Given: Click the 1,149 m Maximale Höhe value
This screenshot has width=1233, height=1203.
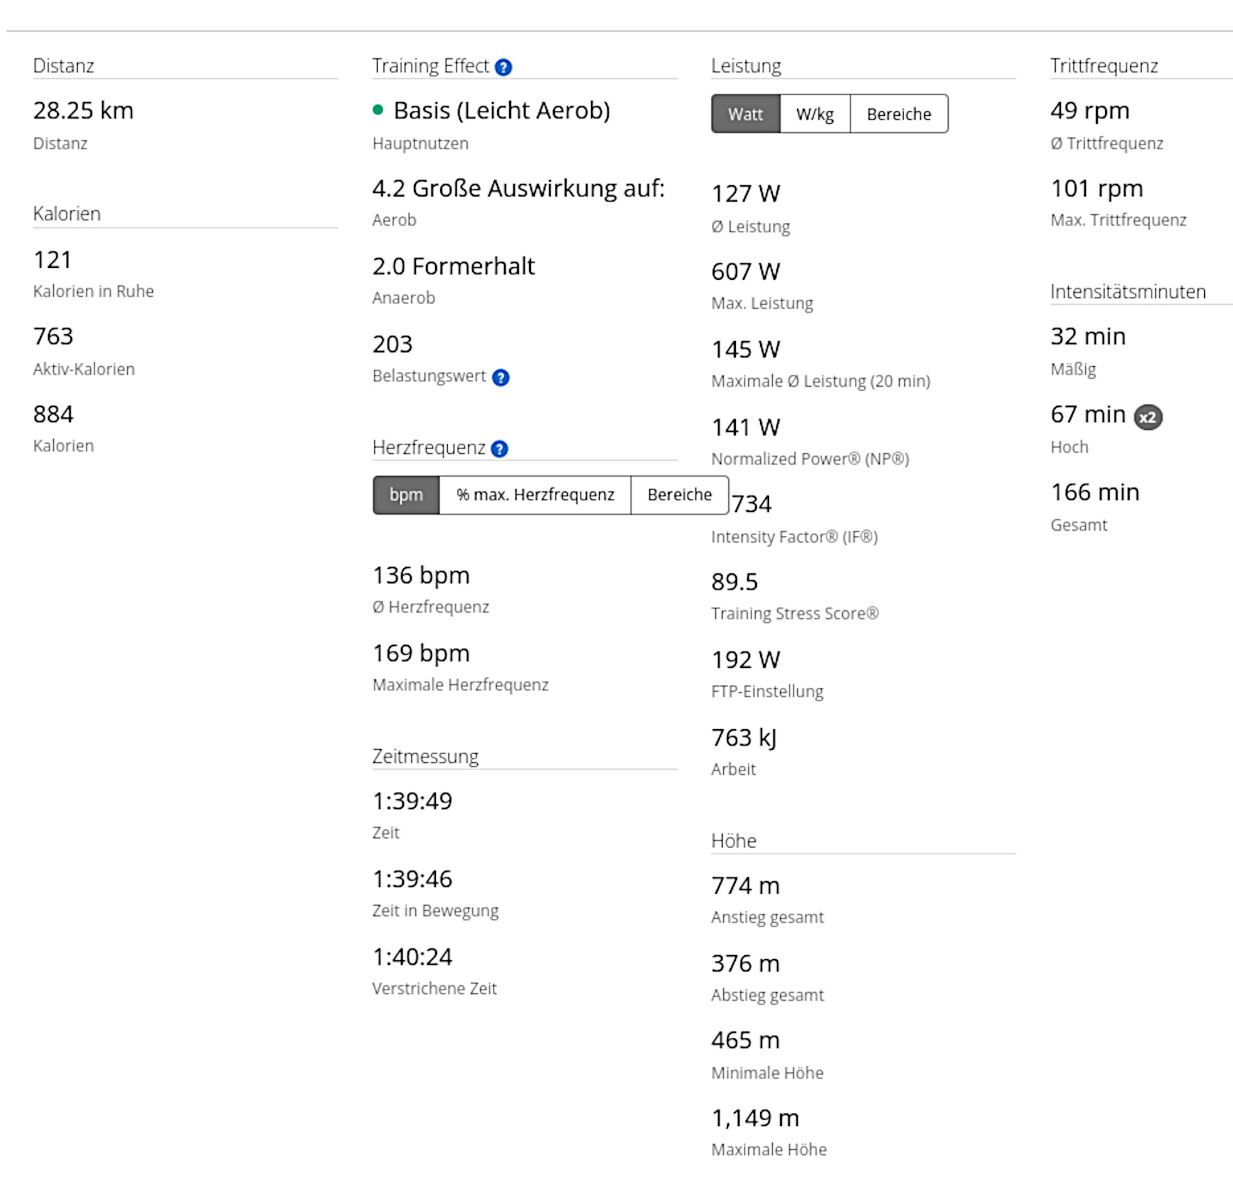Looking at the screenshot, I should pyautogui.click(x=755, y=1119).
